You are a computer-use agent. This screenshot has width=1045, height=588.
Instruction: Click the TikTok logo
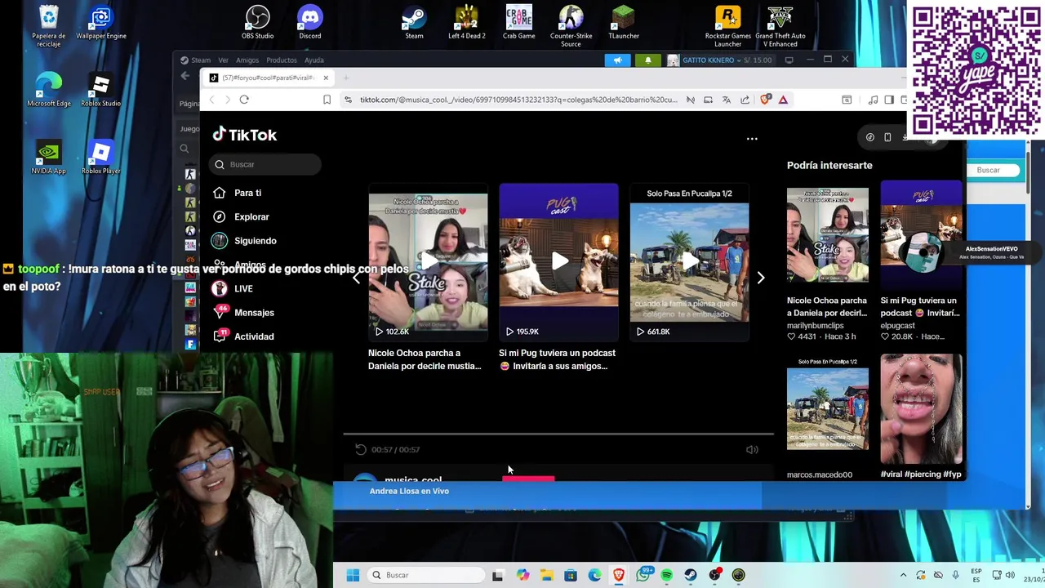tap(245, 135)
